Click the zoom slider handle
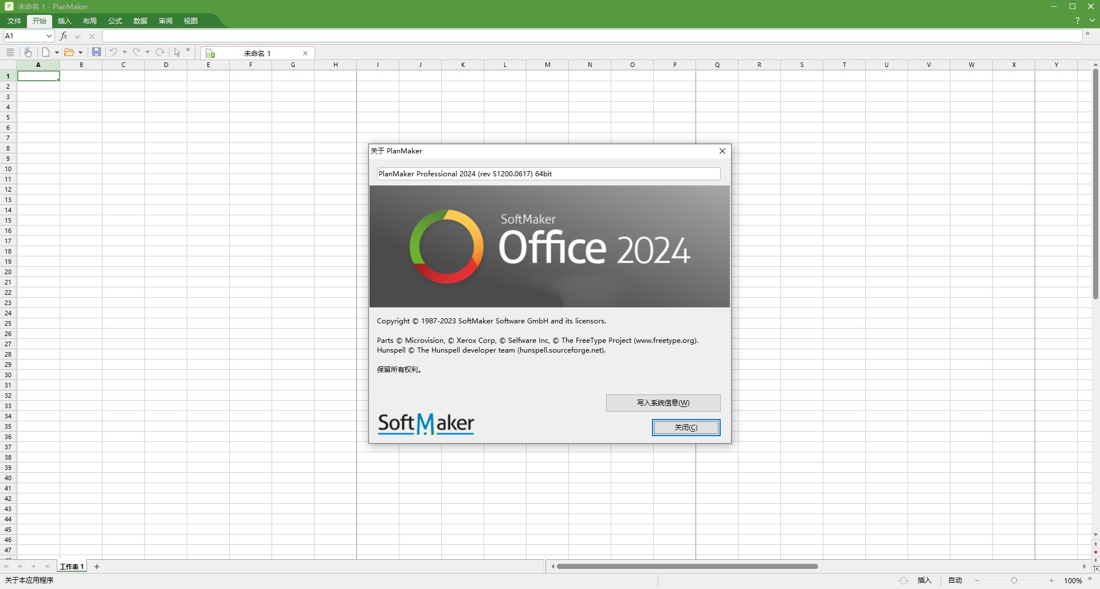This screenshot has height=589, width=1100. 1013,580
